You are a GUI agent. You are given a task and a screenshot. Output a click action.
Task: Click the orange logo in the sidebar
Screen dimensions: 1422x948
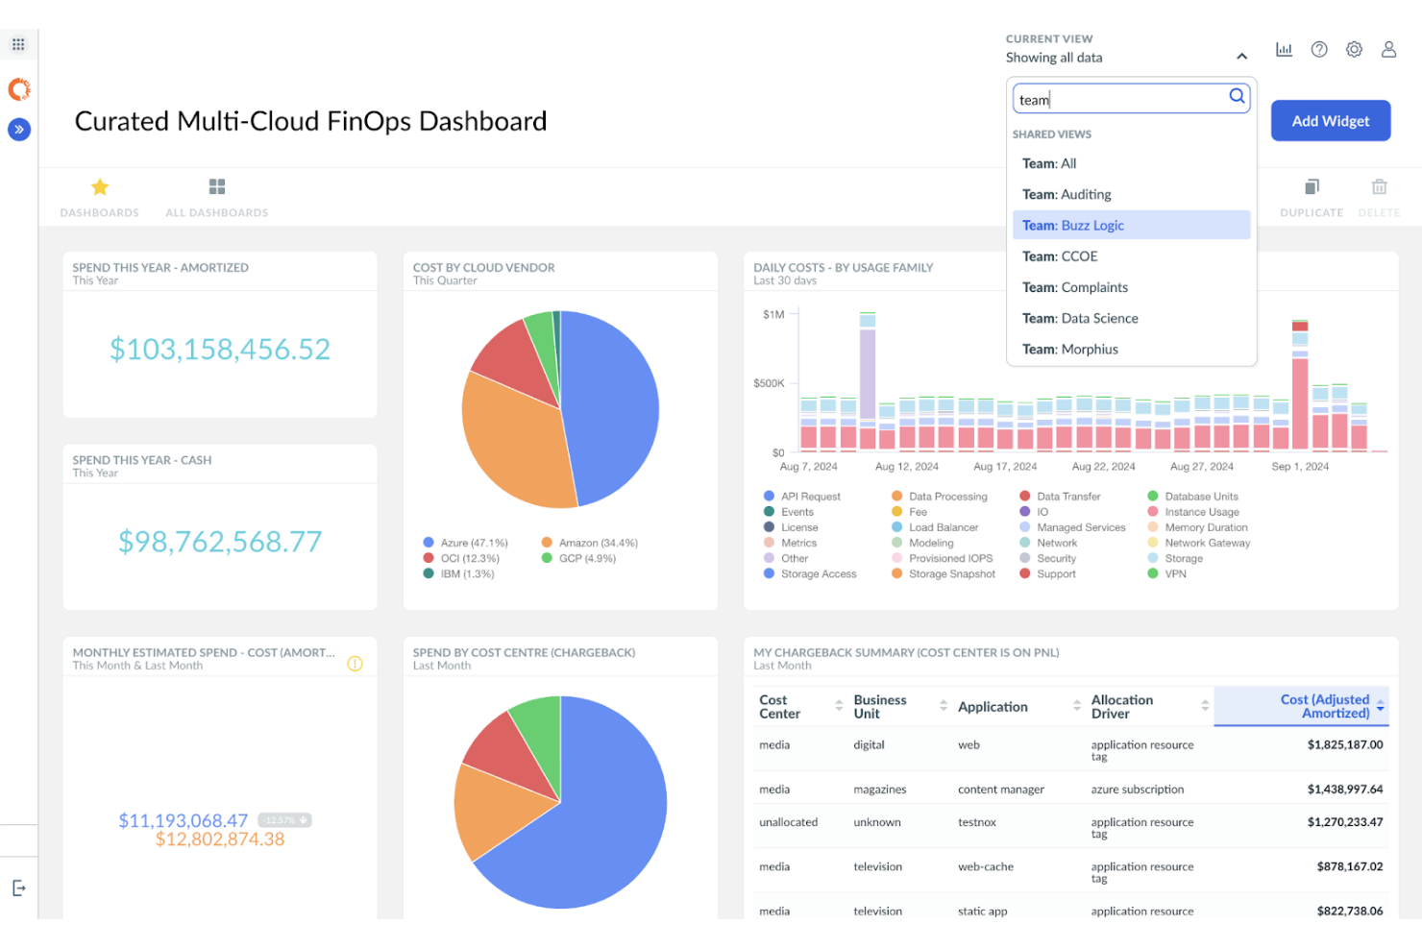click(19, 89)
